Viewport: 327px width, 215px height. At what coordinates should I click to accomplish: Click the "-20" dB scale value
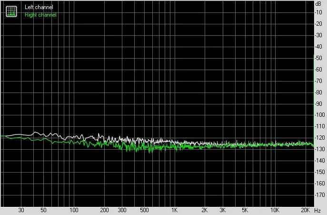point(318,24)
